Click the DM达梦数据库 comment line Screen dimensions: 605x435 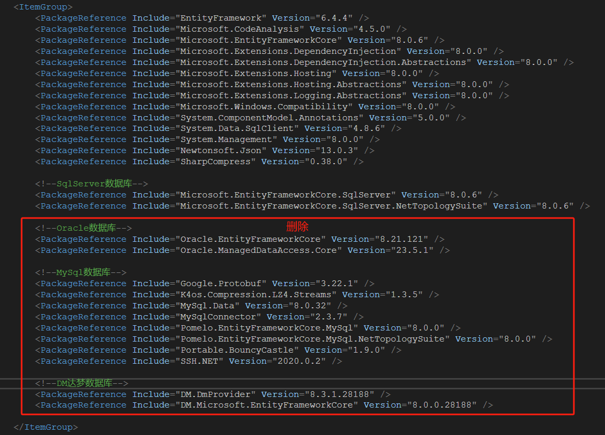tap(81, 384)
